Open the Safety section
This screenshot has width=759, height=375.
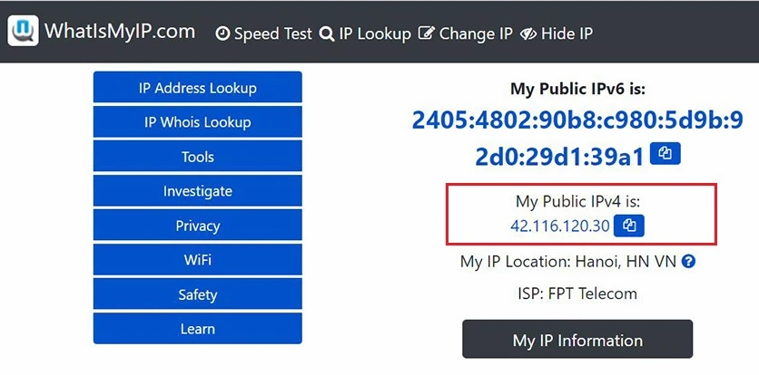pos(197,294)
